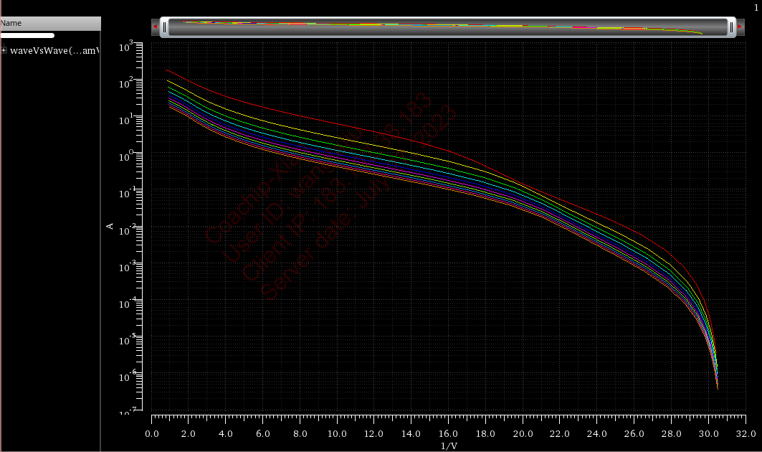Click the 10^3 tick on Y-axis
The height and width of the screenshot is (452, 762).
coord(125,47)
